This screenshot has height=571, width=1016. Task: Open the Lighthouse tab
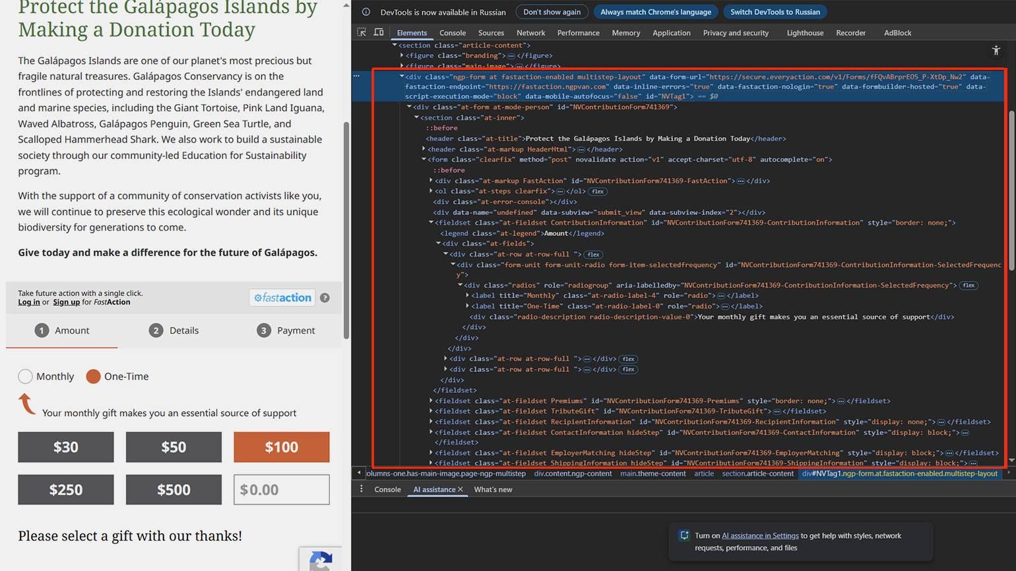(x=804, y=32)
